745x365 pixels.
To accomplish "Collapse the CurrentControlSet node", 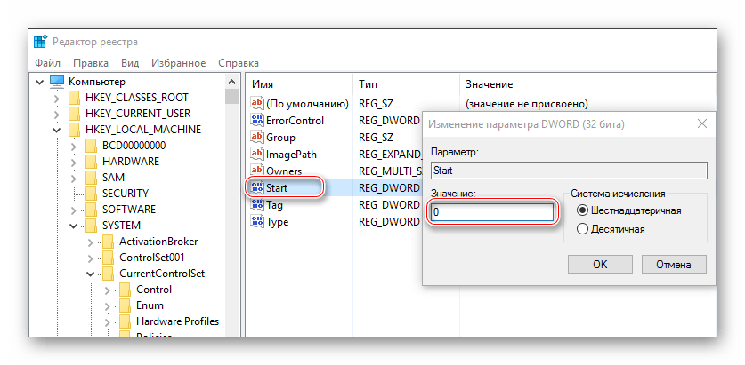I will pos(89,274).
